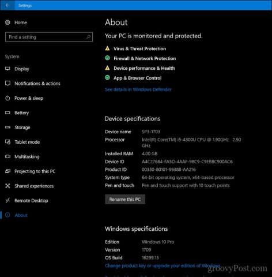Click OS Build value 16299.15

click(x=150, y=257)
